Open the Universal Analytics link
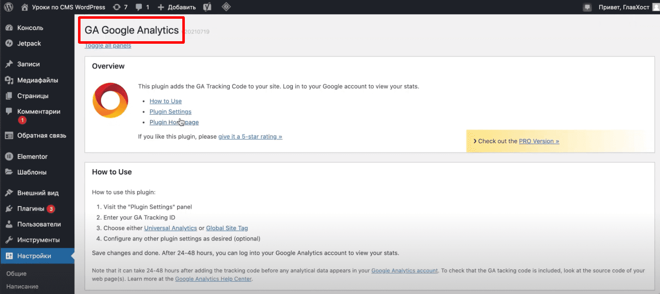The image size is (660, 294). 170,228
